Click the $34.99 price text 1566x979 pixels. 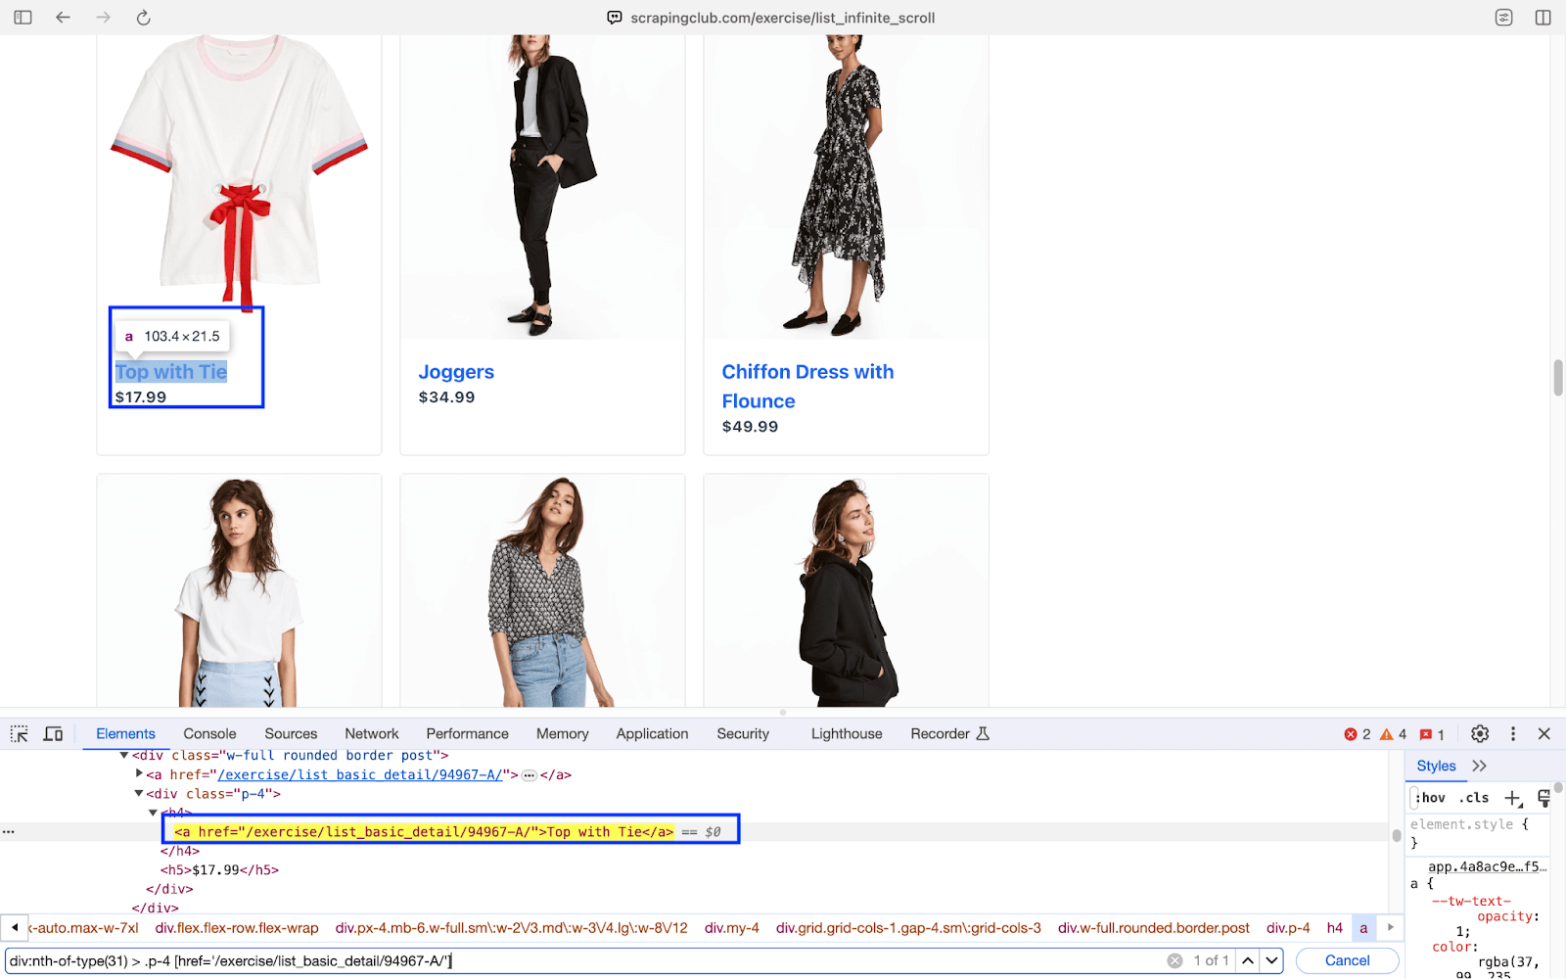(446, 397)
